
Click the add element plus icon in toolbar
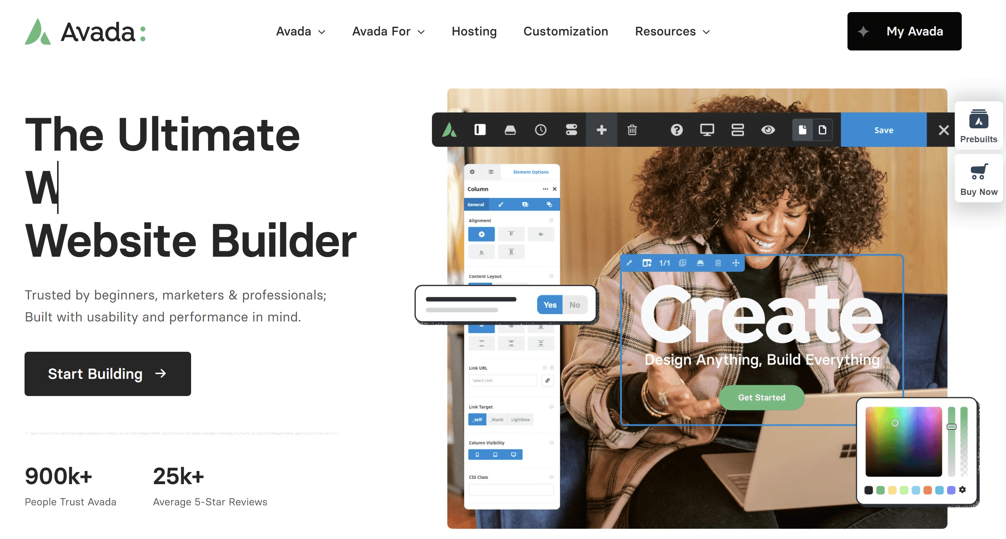(600, 129)
